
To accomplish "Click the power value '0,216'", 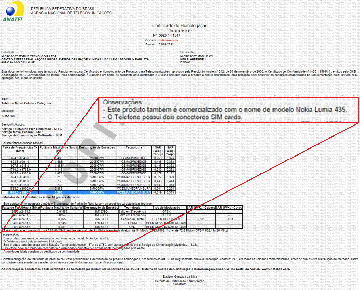I will [x=58, y=177].
